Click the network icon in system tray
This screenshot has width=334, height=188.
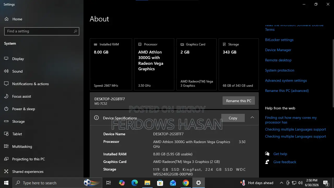pyautogui.click(x=294, y=183)
